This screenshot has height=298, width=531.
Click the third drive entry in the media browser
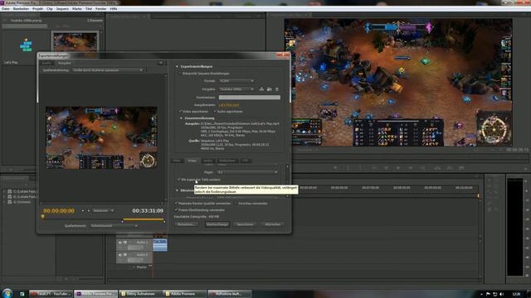coord(19,202)
